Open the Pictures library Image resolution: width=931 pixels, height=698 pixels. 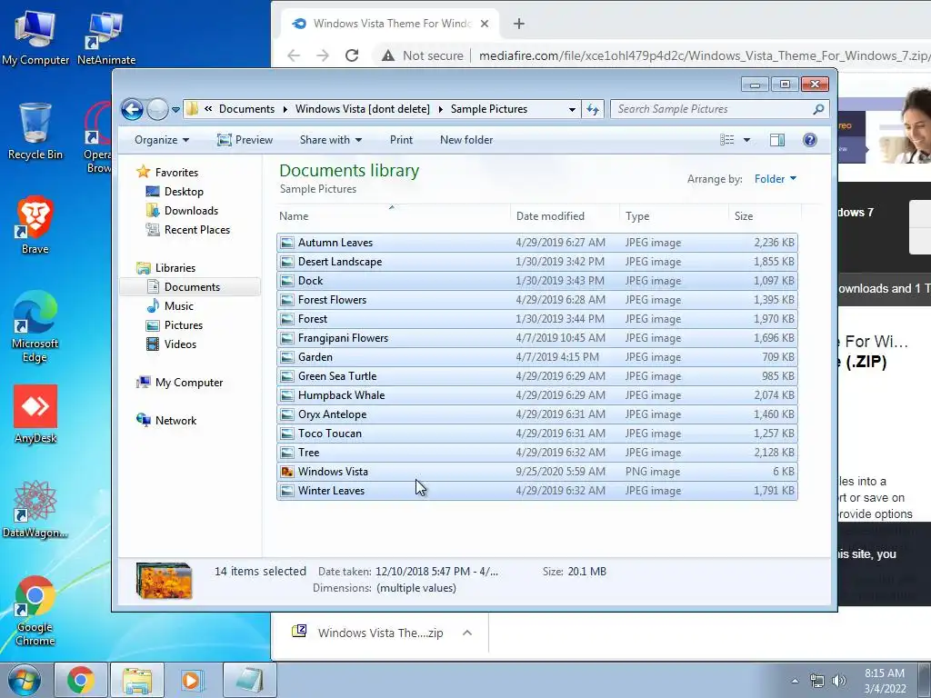coord(183,325)
